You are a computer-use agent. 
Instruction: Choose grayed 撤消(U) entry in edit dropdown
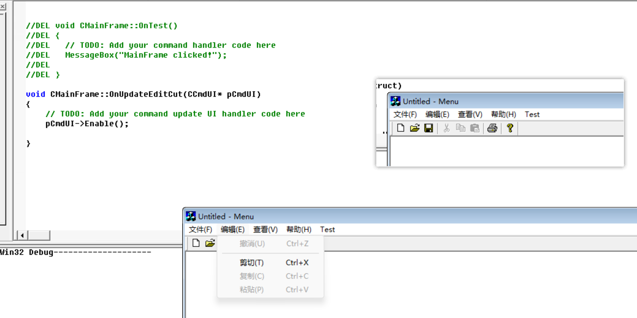[x=270, y=244]
